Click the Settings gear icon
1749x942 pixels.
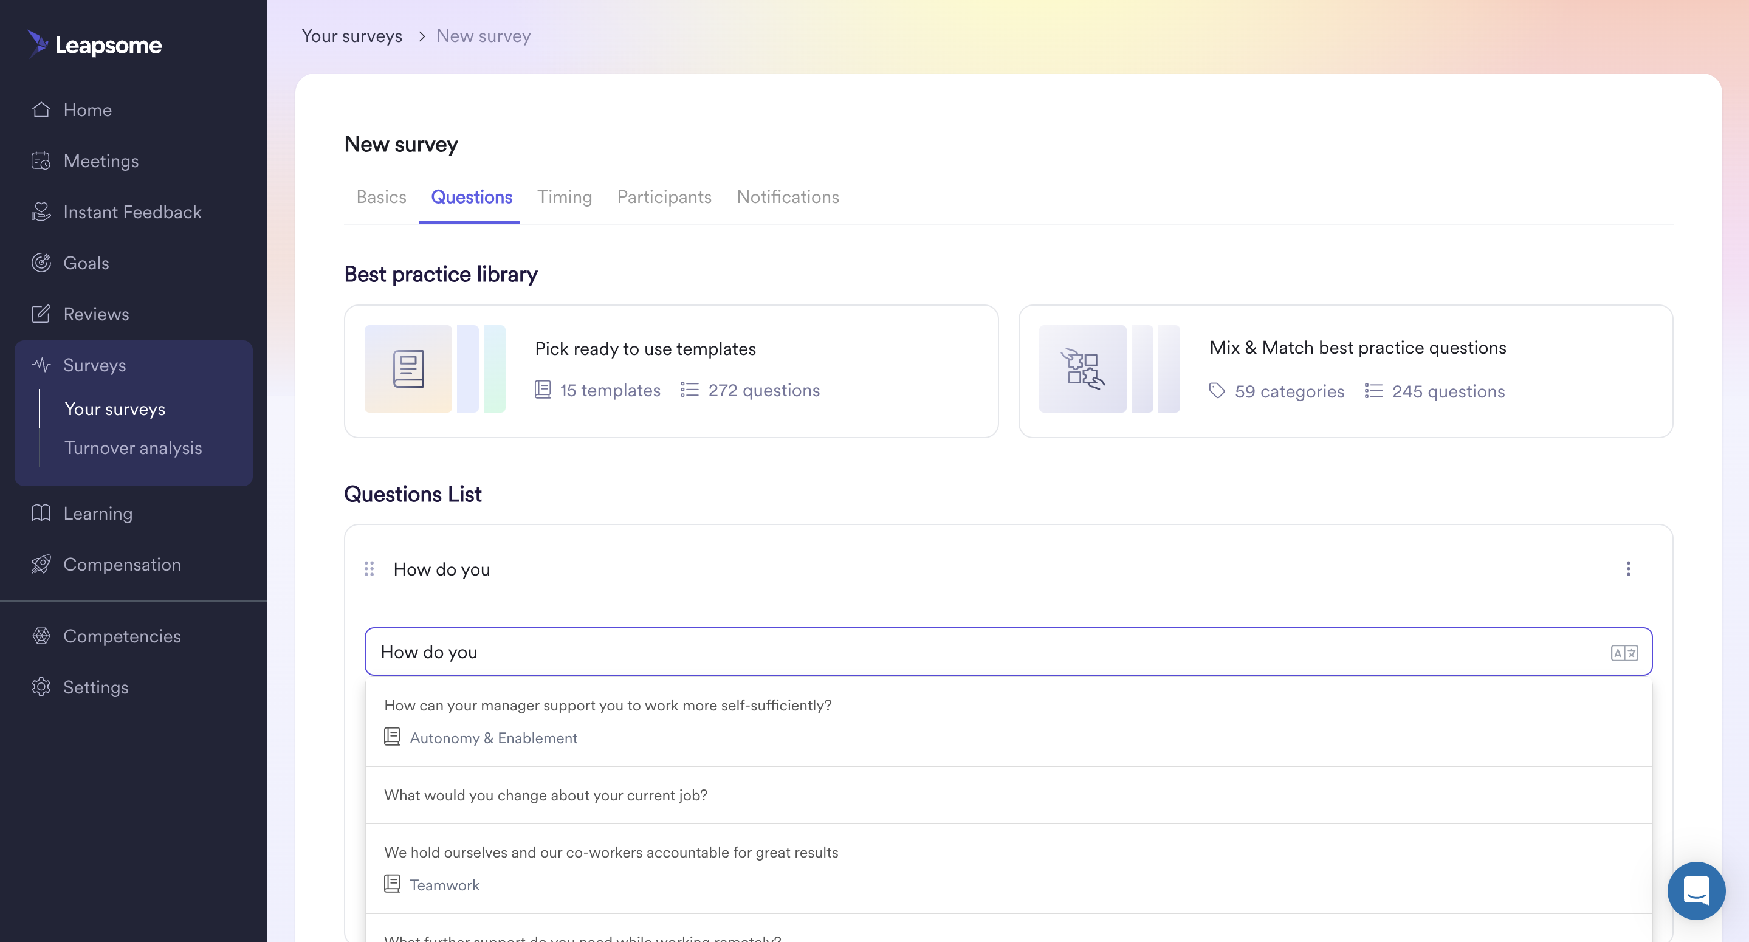41,687
